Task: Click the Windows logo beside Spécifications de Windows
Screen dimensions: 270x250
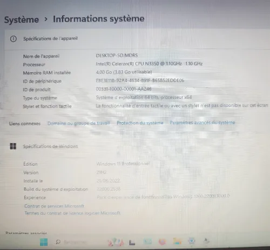Action: (x=13, y=146)
